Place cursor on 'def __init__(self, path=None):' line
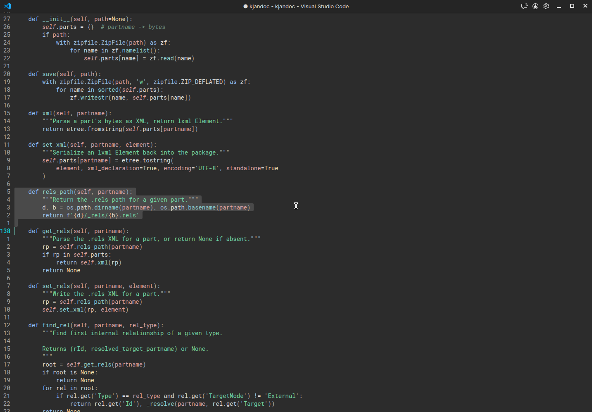The width and height of the screenshot is (592, 412). coord(80,19)
